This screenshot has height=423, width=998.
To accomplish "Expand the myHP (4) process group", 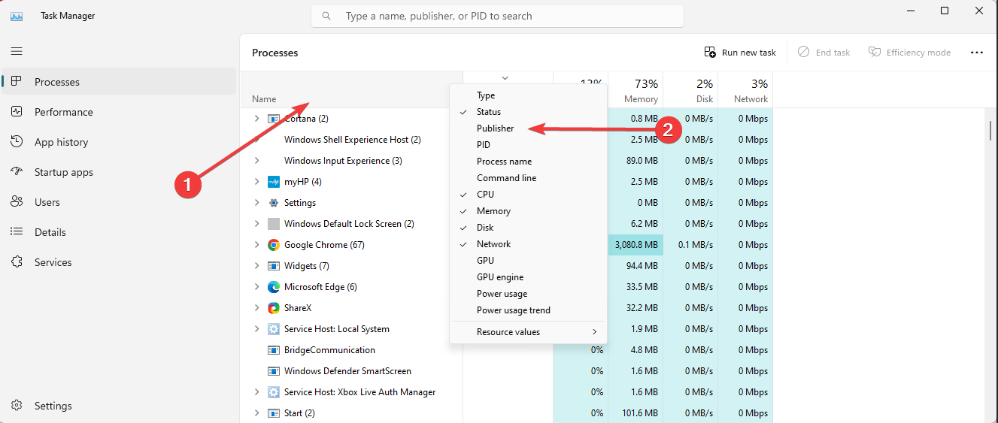I will click(x=256, y=182).
